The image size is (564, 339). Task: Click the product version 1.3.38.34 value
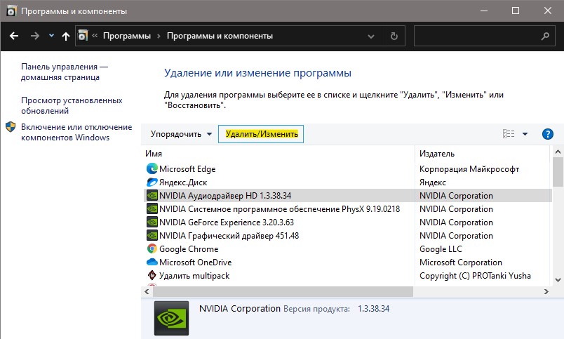[373, 309]
